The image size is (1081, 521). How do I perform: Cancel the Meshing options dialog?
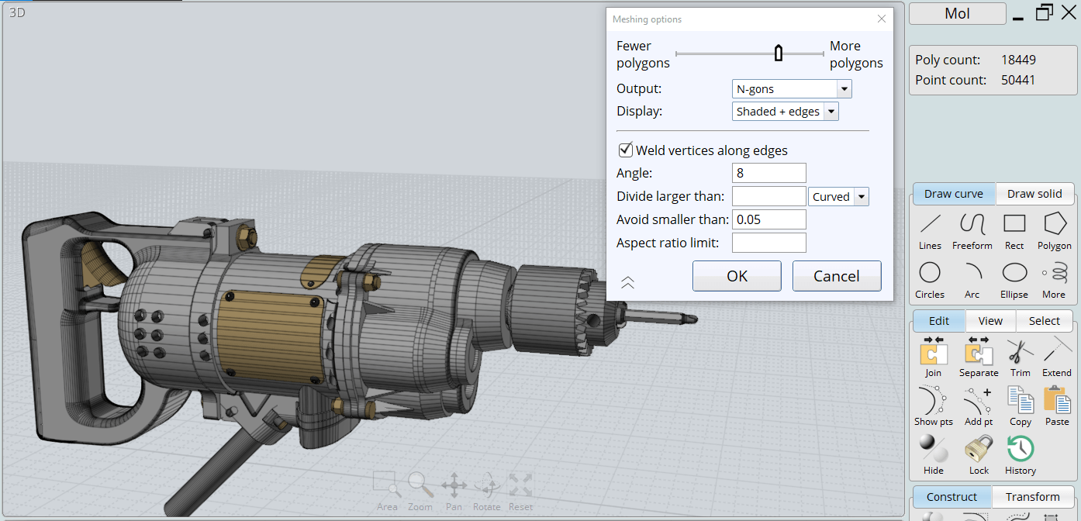click(x=836, y=276)
